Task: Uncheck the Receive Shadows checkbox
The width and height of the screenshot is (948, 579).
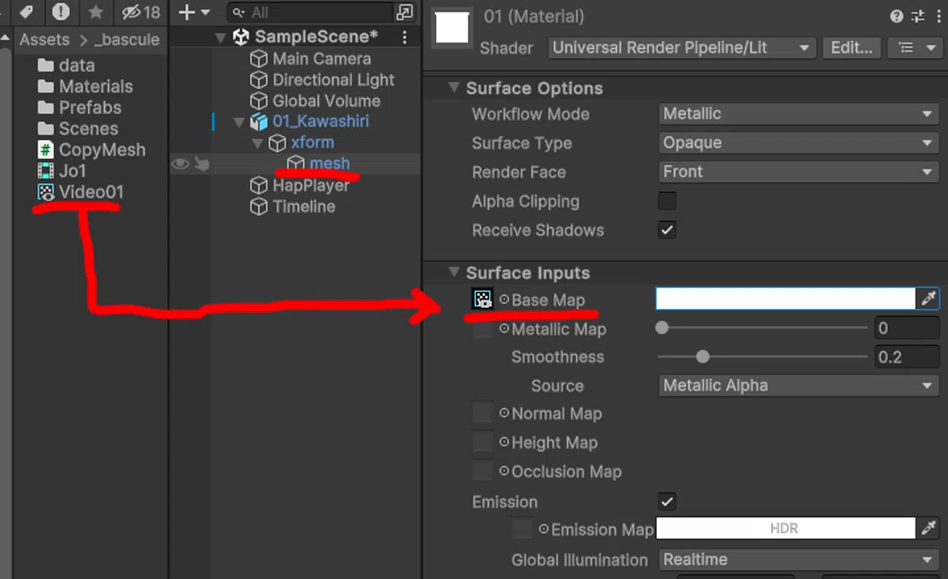Action: (668, 230)
